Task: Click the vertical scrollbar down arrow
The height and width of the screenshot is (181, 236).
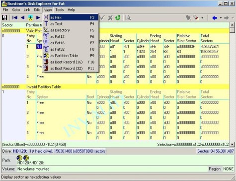Action: (232, 144)
